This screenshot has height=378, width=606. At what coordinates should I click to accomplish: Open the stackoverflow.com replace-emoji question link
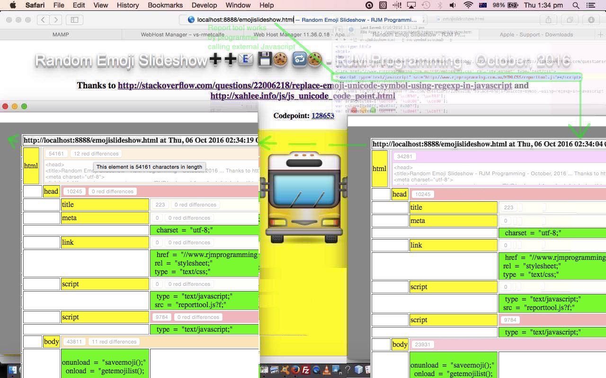click(x=315, y=86)
